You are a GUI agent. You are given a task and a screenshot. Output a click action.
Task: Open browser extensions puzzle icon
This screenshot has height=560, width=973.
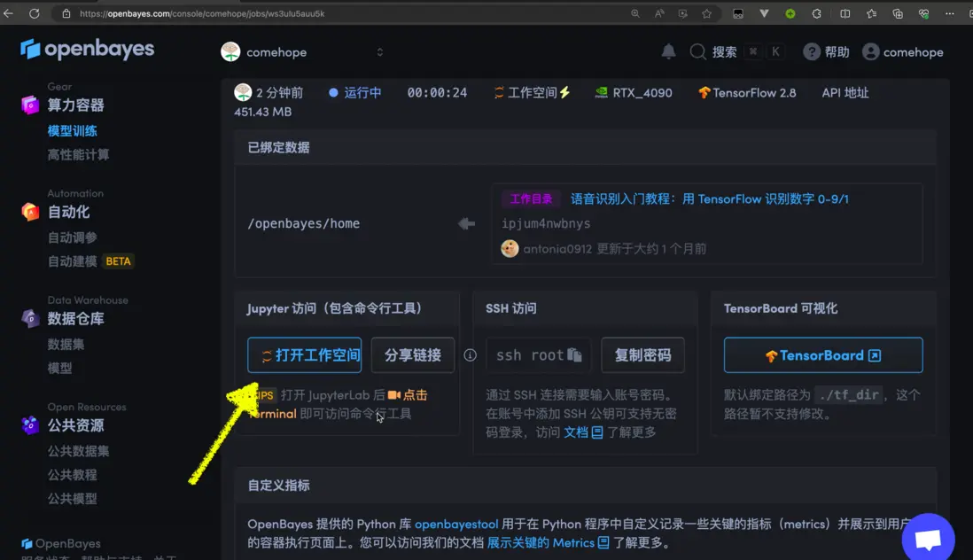[817, 13]
